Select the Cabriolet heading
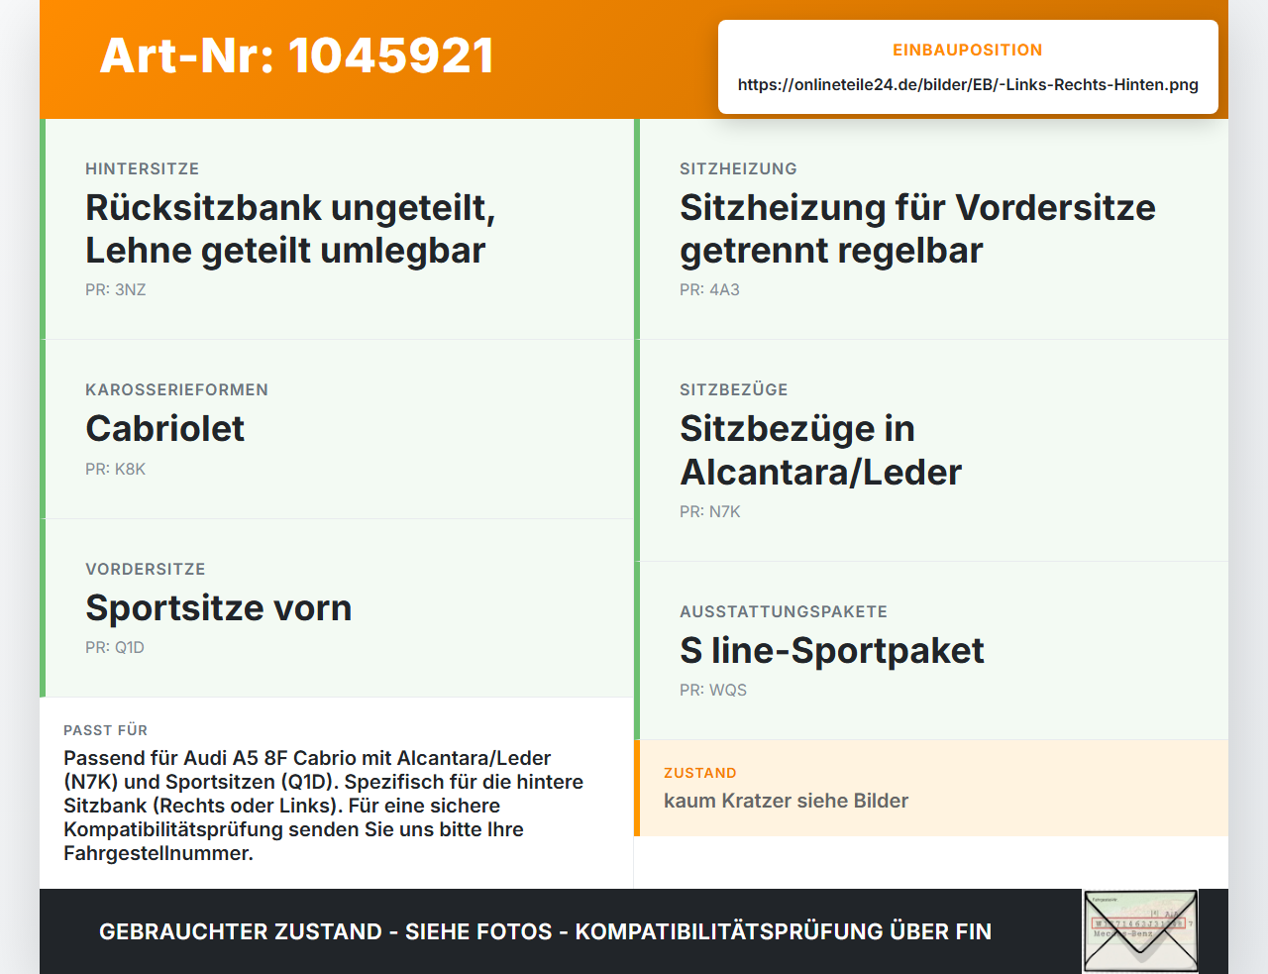 point(165,428)
